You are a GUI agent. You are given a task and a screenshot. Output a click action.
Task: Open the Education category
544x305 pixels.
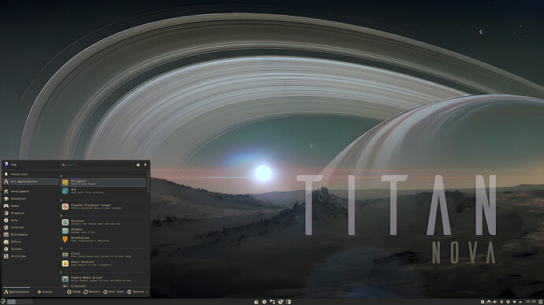[x=31, y=199]
